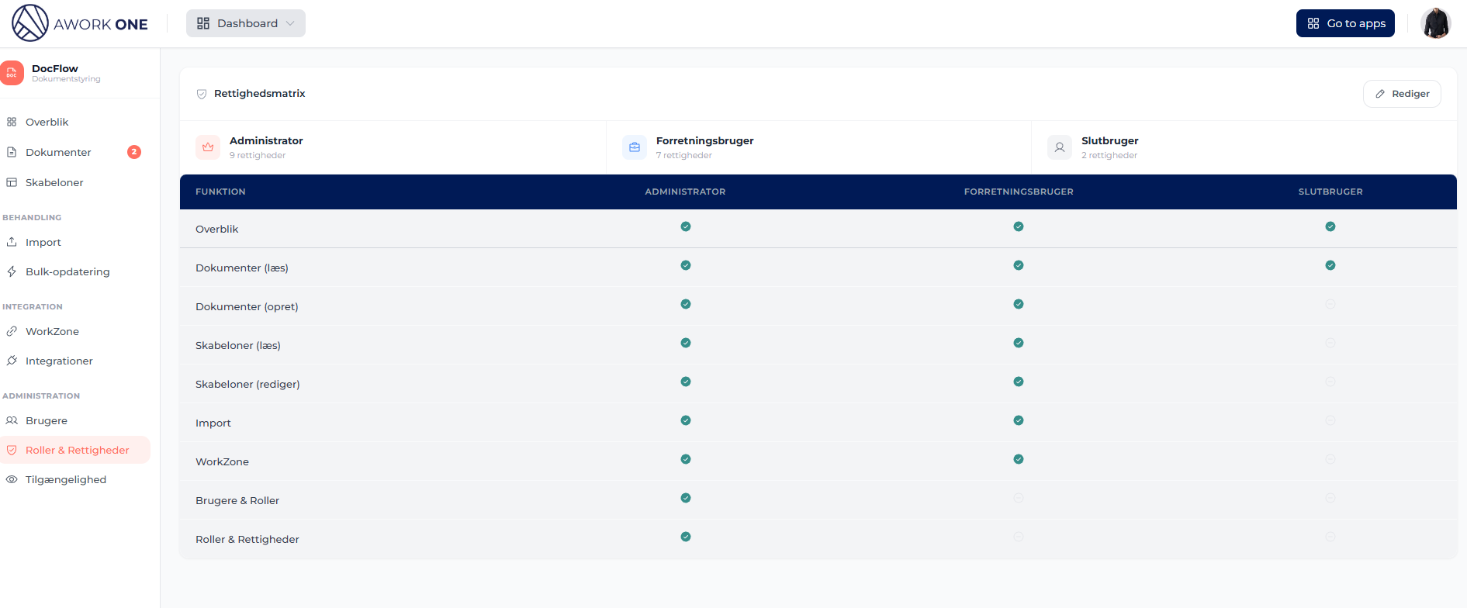Open Skabeloner in sidebar
This screenshot has height=608, width=1467.
tap(54, 182)
